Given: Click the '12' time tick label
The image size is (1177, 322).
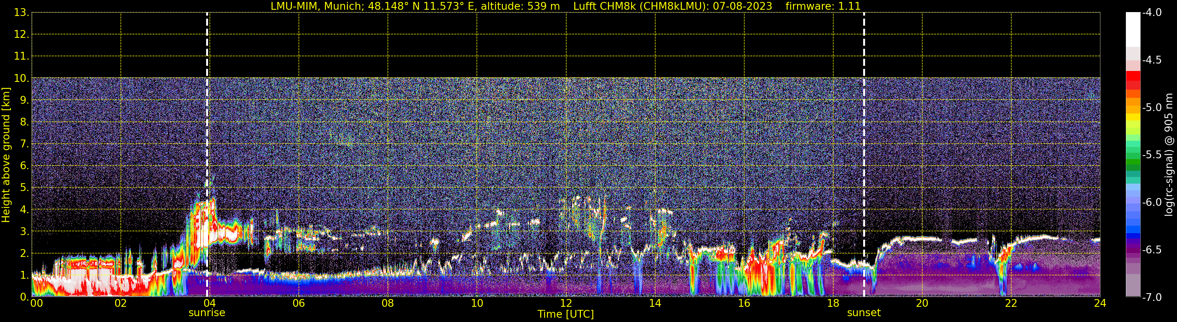Looking at the screenshot, I should tap(566, 303).
